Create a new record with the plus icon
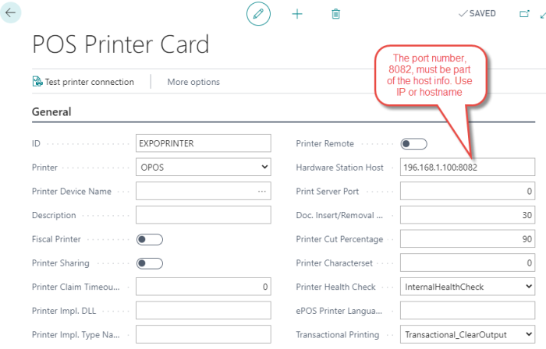This screenshot has height=349, width=546. (x=297, y=14)
